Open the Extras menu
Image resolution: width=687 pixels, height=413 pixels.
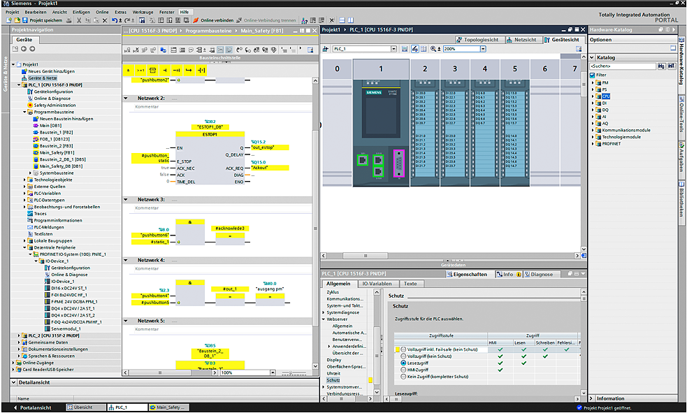point(121,13)
